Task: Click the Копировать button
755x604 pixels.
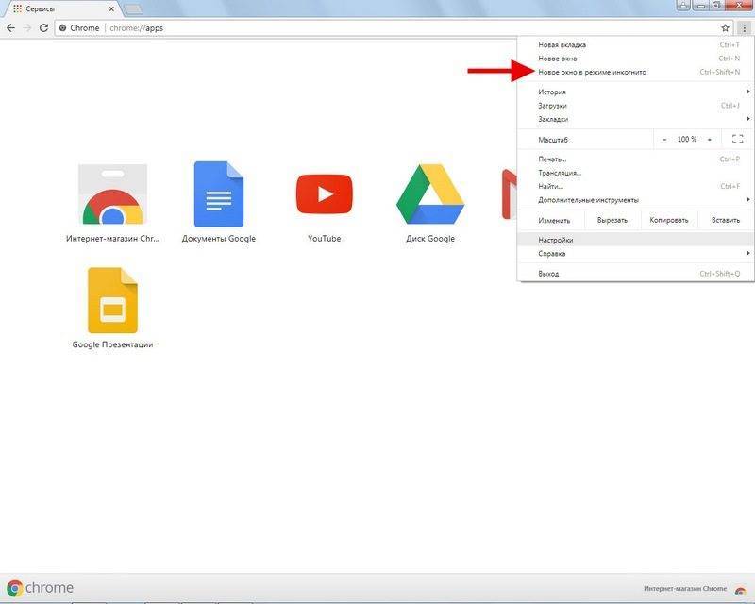Action: pos(669,220)
